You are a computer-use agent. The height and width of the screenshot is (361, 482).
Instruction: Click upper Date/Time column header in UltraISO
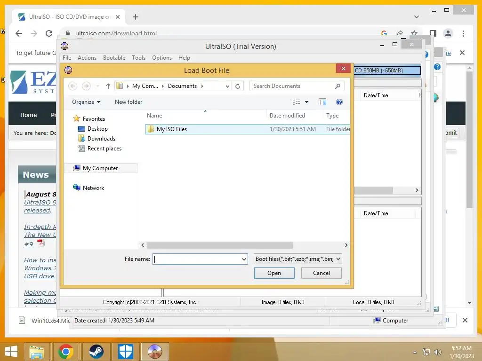pos(376,95)
